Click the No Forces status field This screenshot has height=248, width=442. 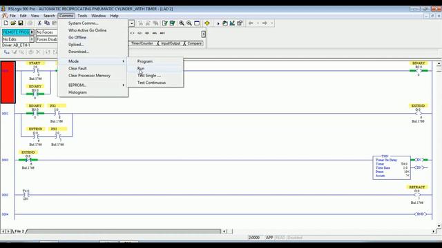click(x=46, y=32)
